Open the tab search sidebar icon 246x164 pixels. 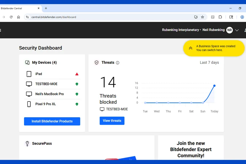(231, 17)
